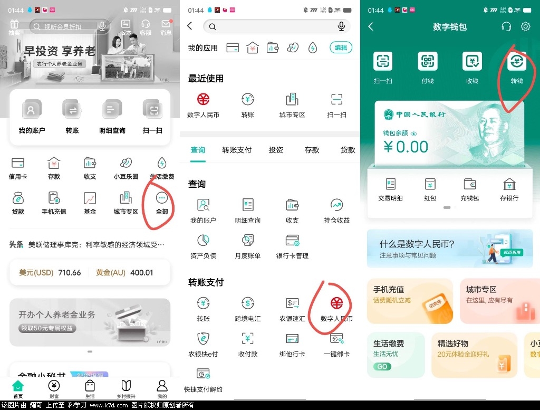Image resolution: width=540 pixels, height=410 pixels.
Task: Open 我的账户 in the home quick-action card
Action: click(32, 117)
